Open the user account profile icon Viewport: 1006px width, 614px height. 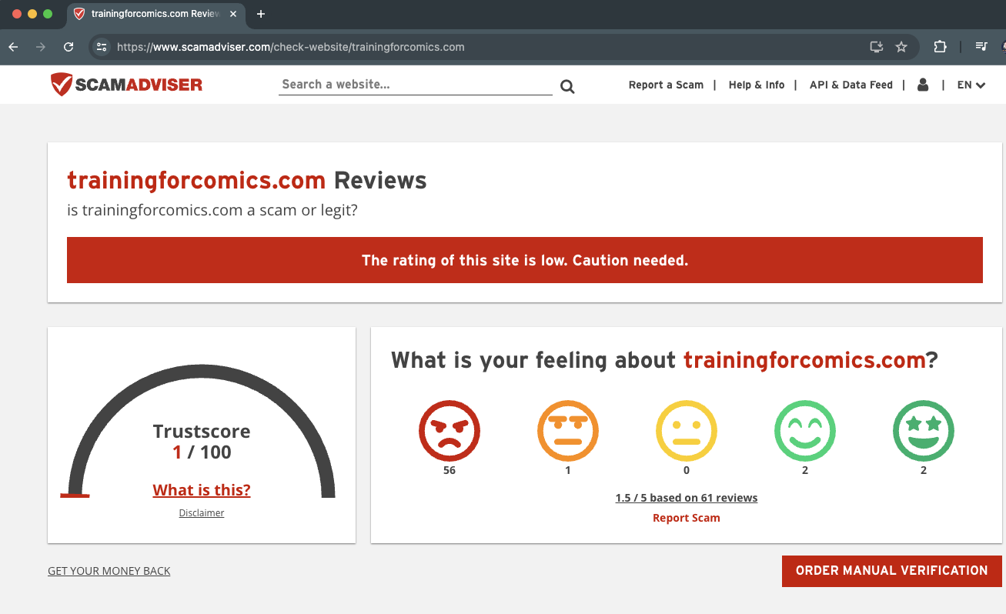coord(923,85)
